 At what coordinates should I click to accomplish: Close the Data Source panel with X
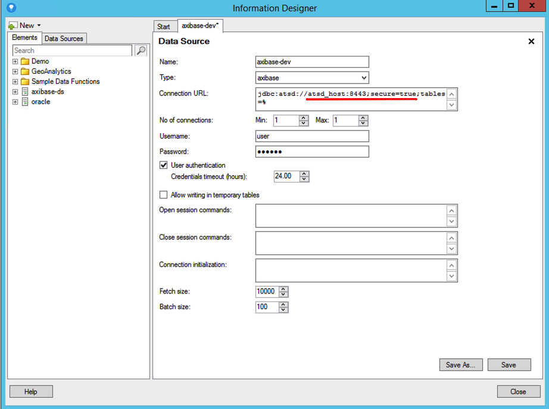[x=531, y=42]
